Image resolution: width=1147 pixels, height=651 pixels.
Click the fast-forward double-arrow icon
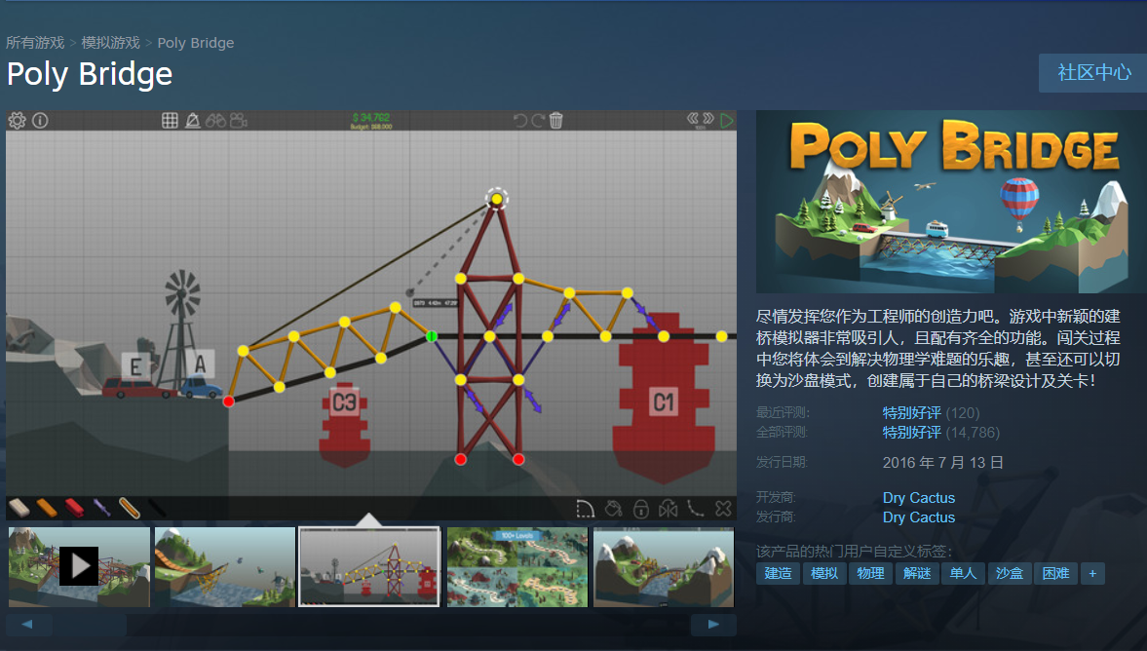tap(708, 119)
